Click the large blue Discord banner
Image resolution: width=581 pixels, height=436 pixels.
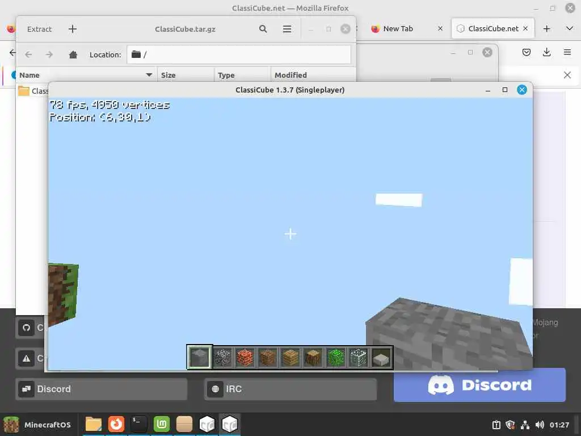click(x=479, y=385)
